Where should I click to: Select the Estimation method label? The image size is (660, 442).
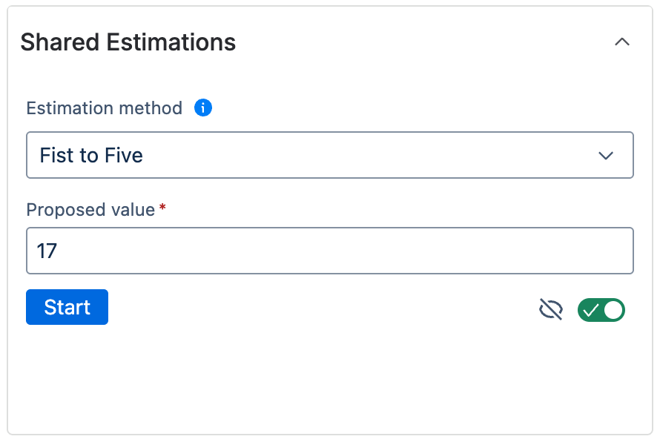(103, 108)
